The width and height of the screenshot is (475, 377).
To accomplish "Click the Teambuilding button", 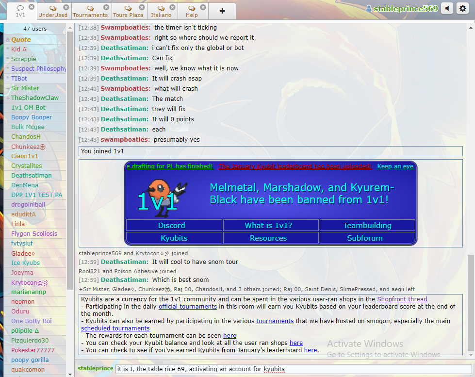I will point(367,225).
